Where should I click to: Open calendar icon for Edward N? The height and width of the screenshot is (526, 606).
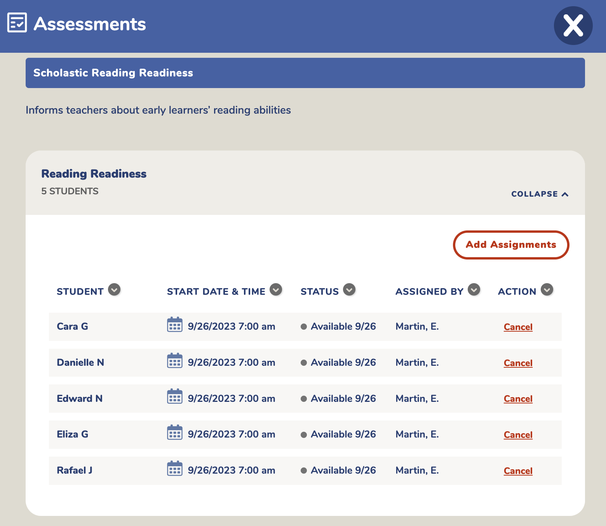click(175, 396)
